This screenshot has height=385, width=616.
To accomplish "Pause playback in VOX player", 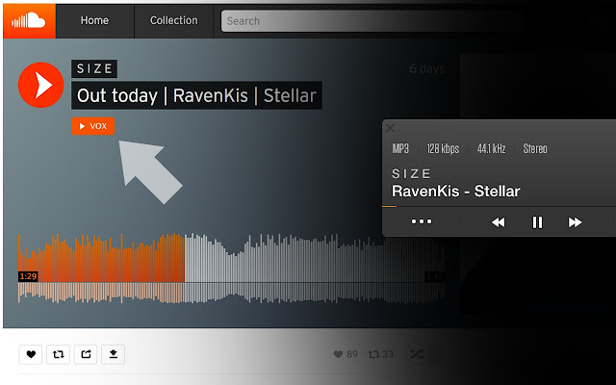I will click(x=537, y=222).
